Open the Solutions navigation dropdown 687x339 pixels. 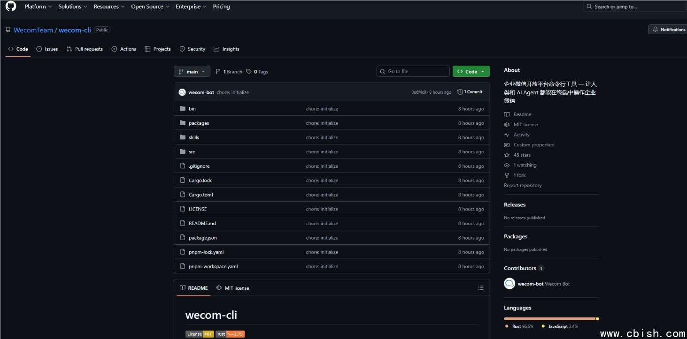tap(73, 7)
